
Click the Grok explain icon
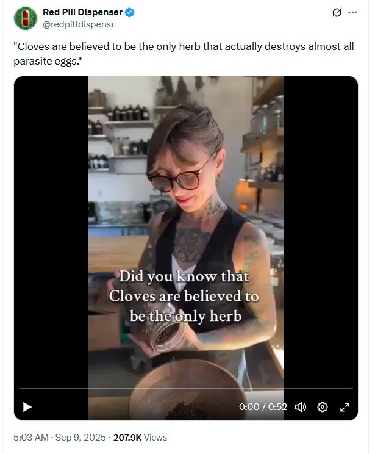tap(337, 12)
